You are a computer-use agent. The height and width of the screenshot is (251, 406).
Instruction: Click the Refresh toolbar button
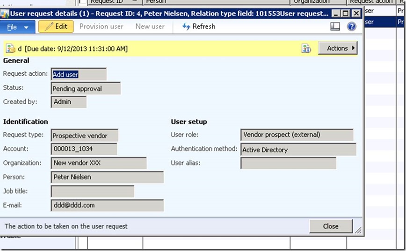click(199, 27)
